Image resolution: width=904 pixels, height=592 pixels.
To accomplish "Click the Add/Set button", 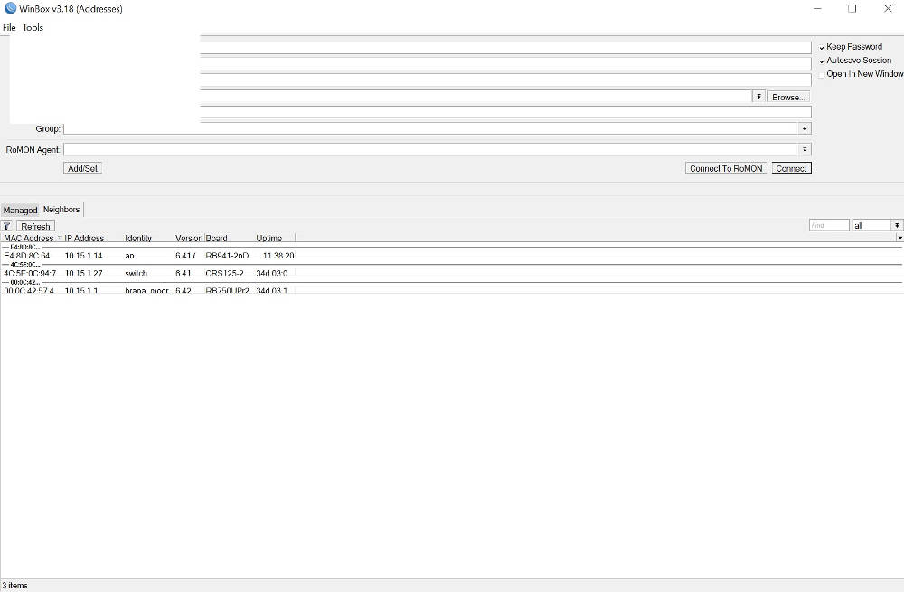I will tap(83, 168).
